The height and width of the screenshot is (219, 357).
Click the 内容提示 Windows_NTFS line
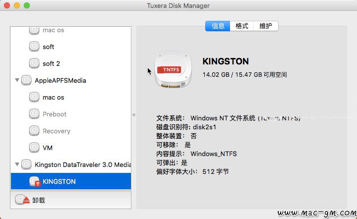click(196, 154)
